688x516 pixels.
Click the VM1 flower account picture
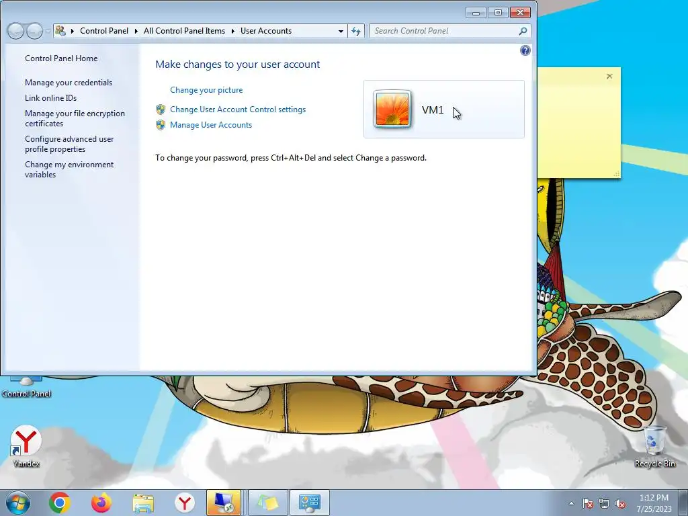(392, 109)
